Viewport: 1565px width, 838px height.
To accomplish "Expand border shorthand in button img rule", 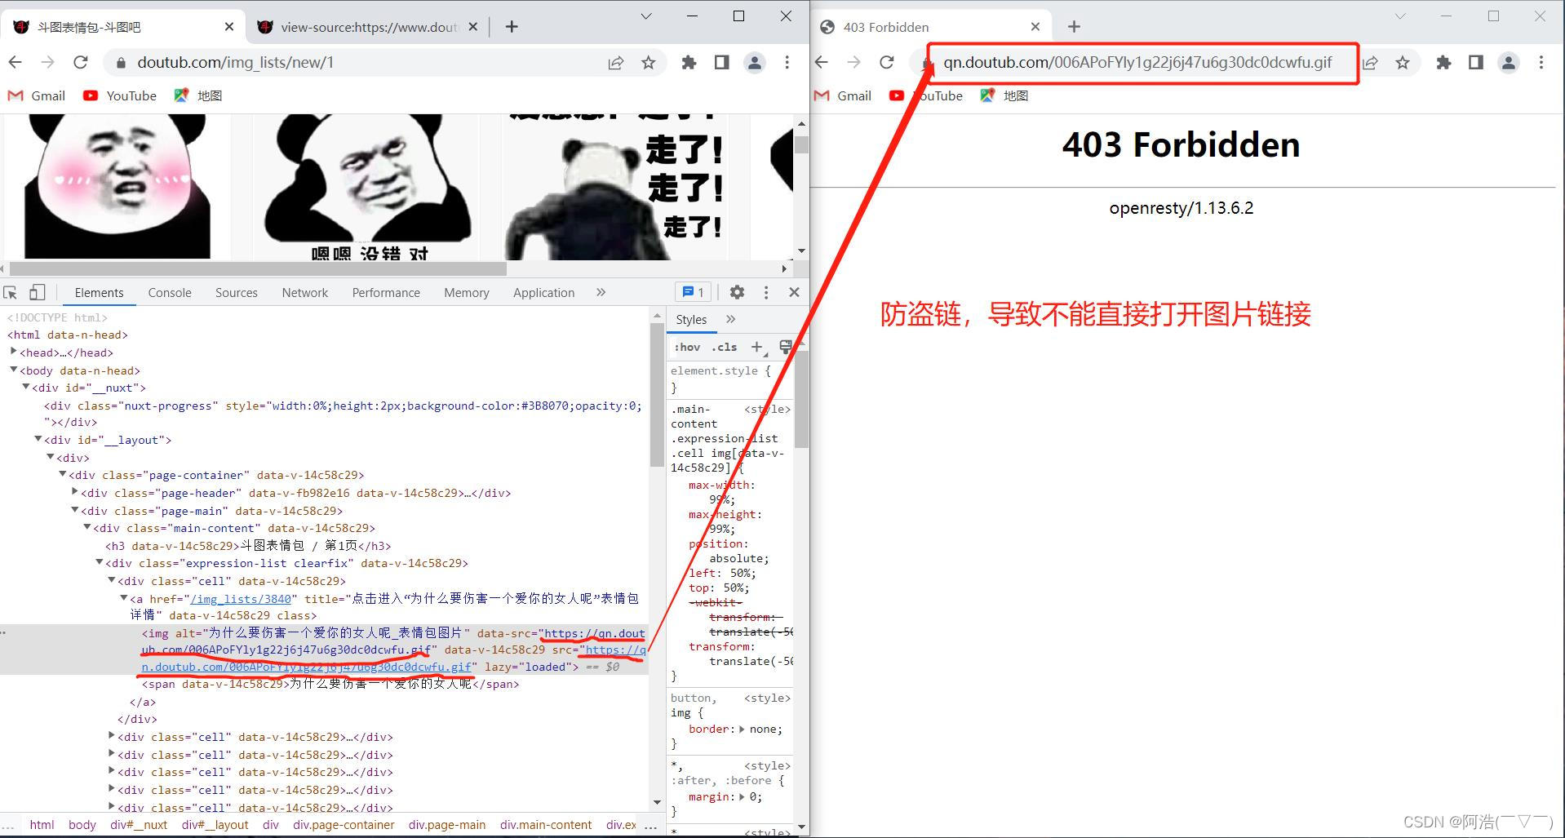I will pyautogui.click(x=742, y=729).
